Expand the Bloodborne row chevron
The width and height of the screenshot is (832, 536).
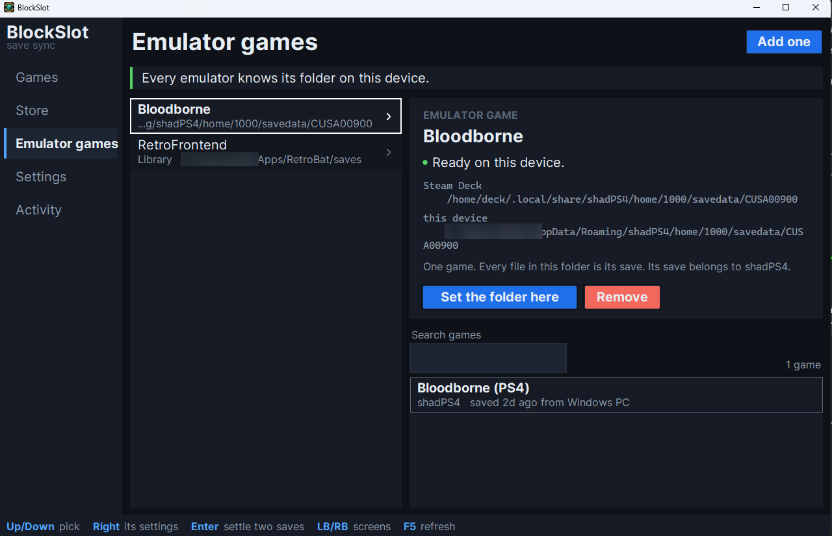pos(389,116)
